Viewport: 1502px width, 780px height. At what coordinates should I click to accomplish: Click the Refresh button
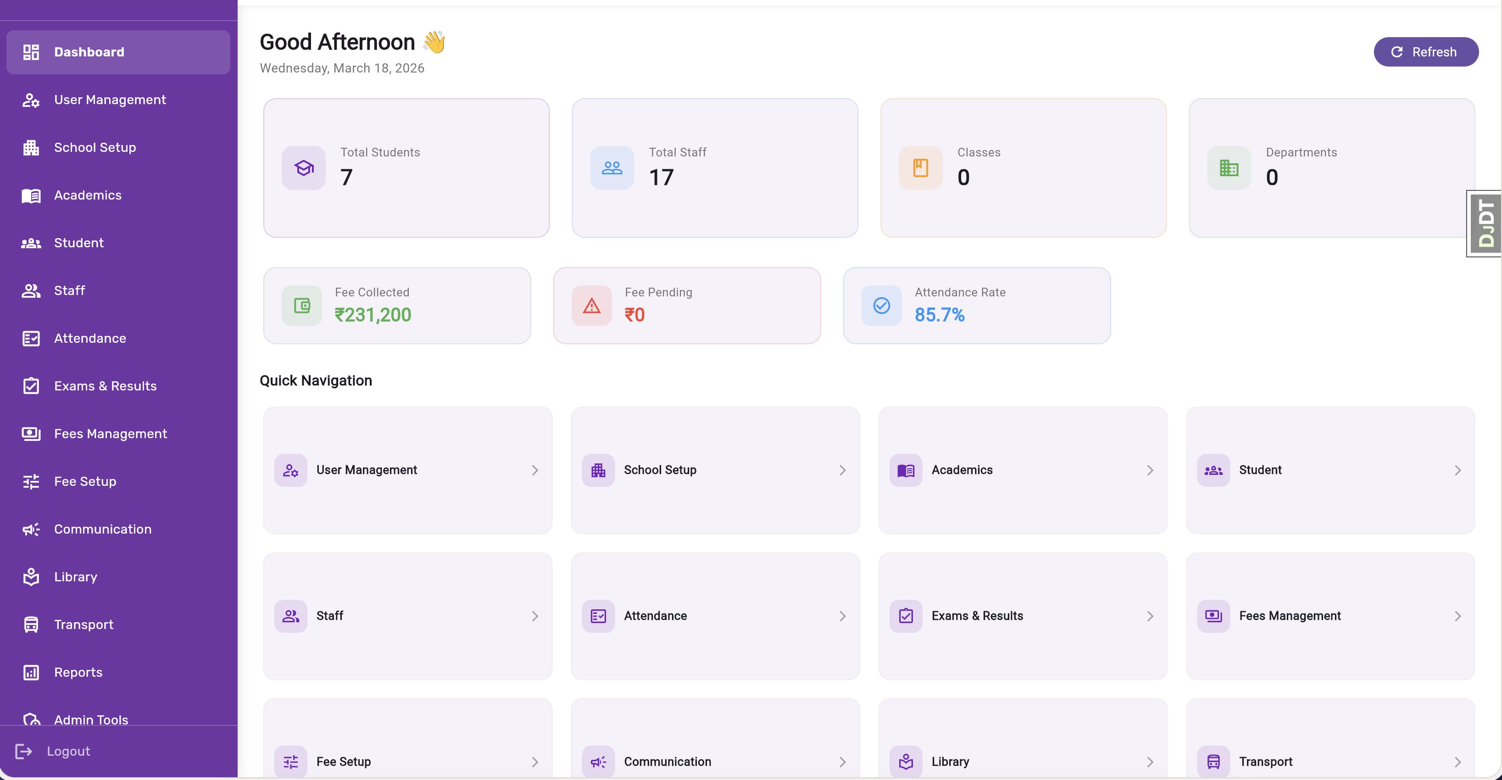[x=1426, y=51]
